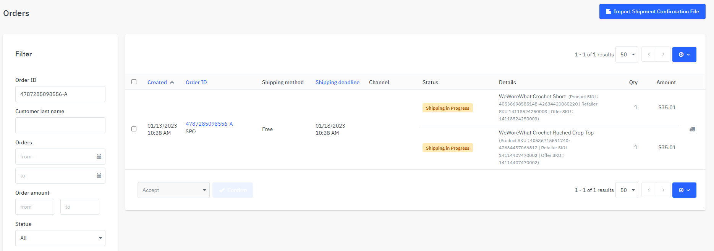The image size is (714, 251).
Task: Select checkbox for order 4787285098556-A
Action: (134, 129)
